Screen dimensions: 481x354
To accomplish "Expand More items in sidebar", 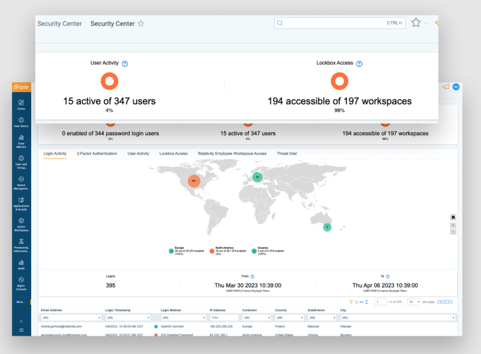I will [21, 302].
